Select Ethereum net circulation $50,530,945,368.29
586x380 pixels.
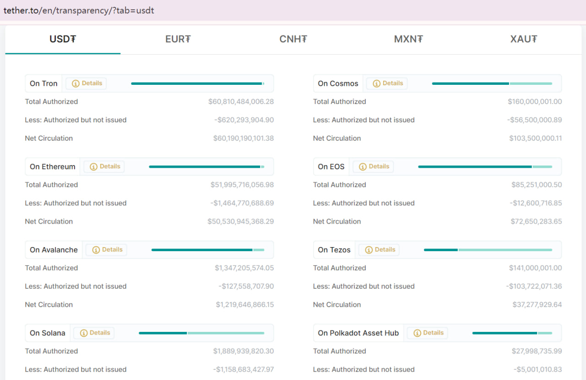(241, 221)
